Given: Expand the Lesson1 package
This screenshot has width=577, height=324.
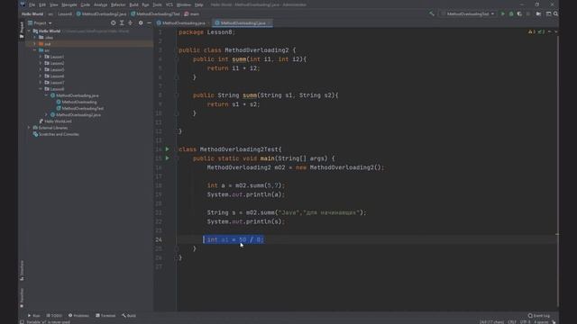Looking at the screenshot, I should click(41, 57).
